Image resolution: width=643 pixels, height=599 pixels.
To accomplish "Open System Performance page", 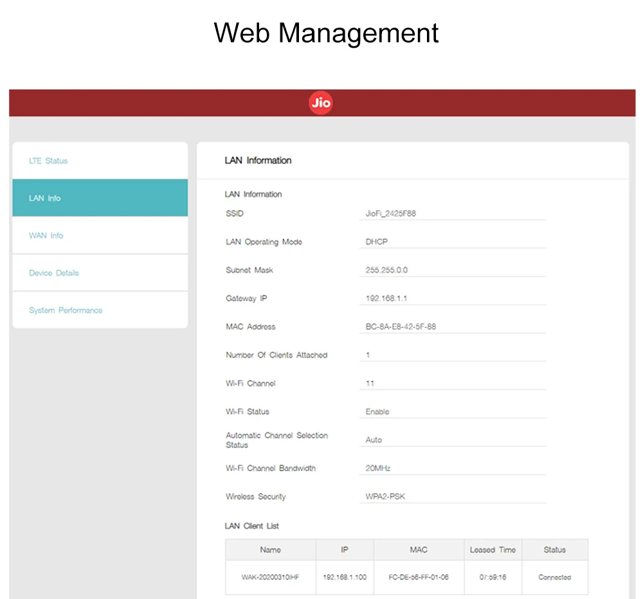I will pos(100,310).
